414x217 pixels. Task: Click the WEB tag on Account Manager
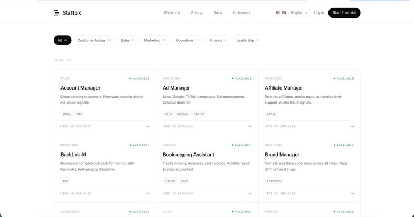(x=79, y=114)
